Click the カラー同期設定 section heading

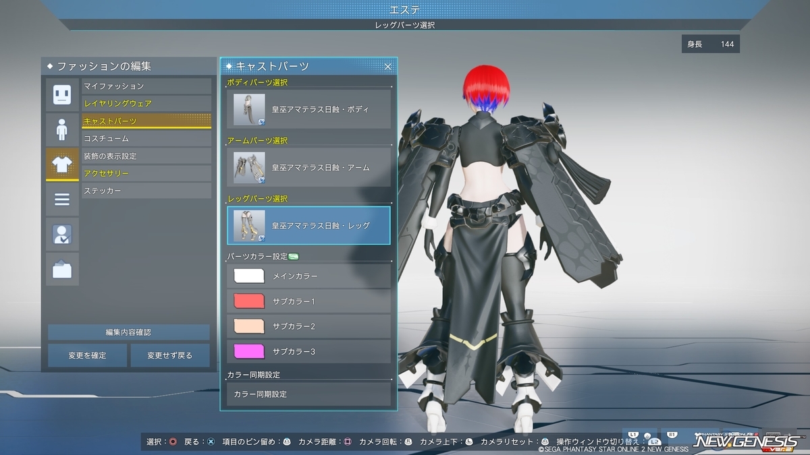point(253,374)
